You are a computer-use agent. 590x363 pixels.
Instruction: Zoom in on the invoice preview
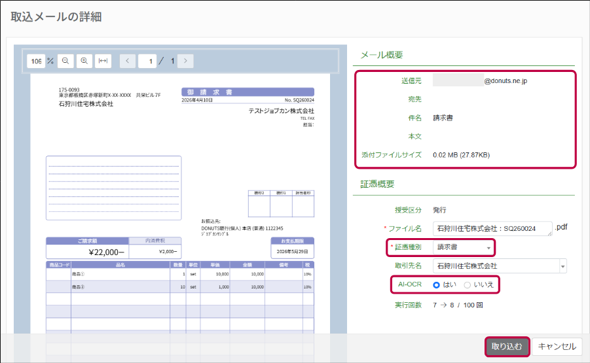click(x=84, y=61)
